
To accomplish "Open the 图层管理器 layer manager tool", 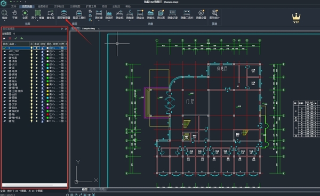I will [x=63, y=14].
